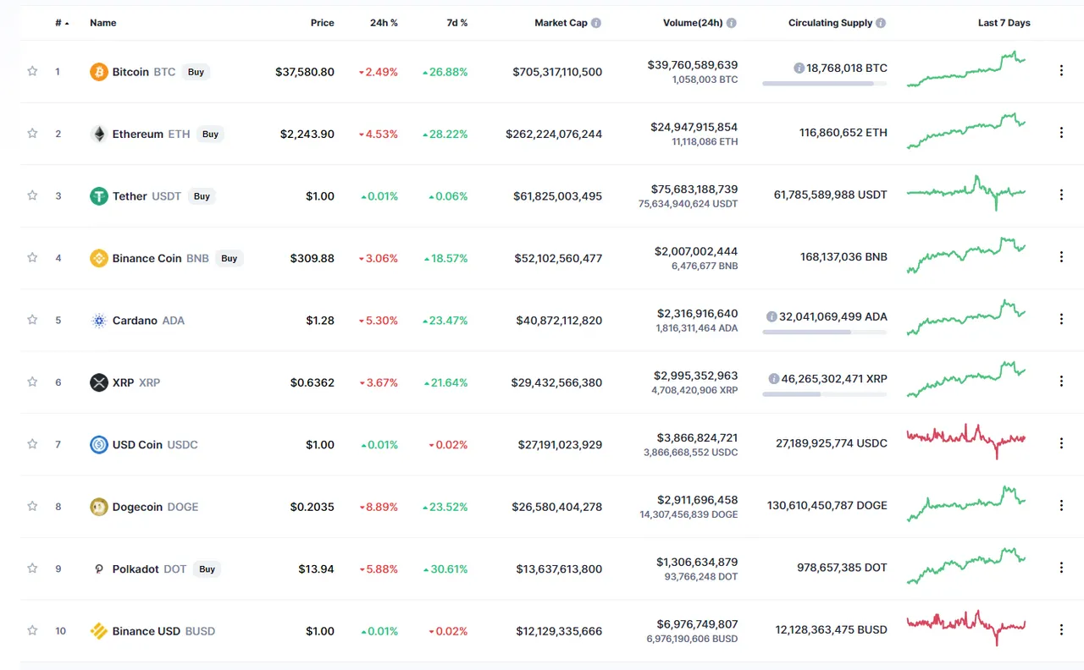Open the Ethereum 7-day sparkline chart
The width and height of the screenshot is (1084, 670).
pyautogui.click(x=966, y=130)
